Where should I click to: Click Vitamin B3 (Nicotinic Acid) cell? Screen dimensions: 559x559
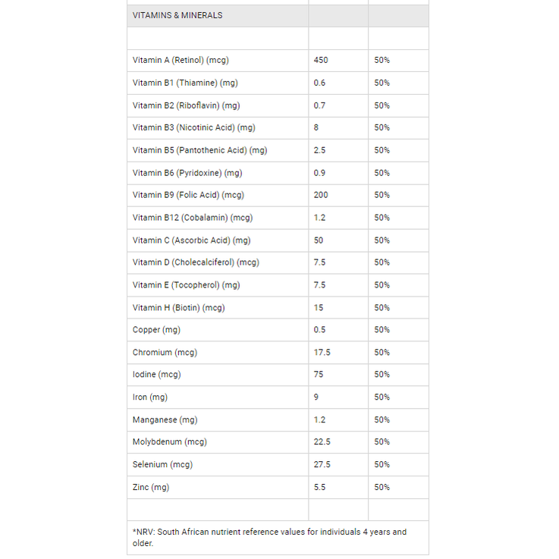click(x=218, y=128)
